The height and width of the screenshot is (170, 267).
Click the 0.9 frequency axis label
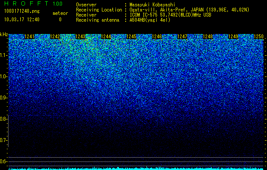click(3, 98)
